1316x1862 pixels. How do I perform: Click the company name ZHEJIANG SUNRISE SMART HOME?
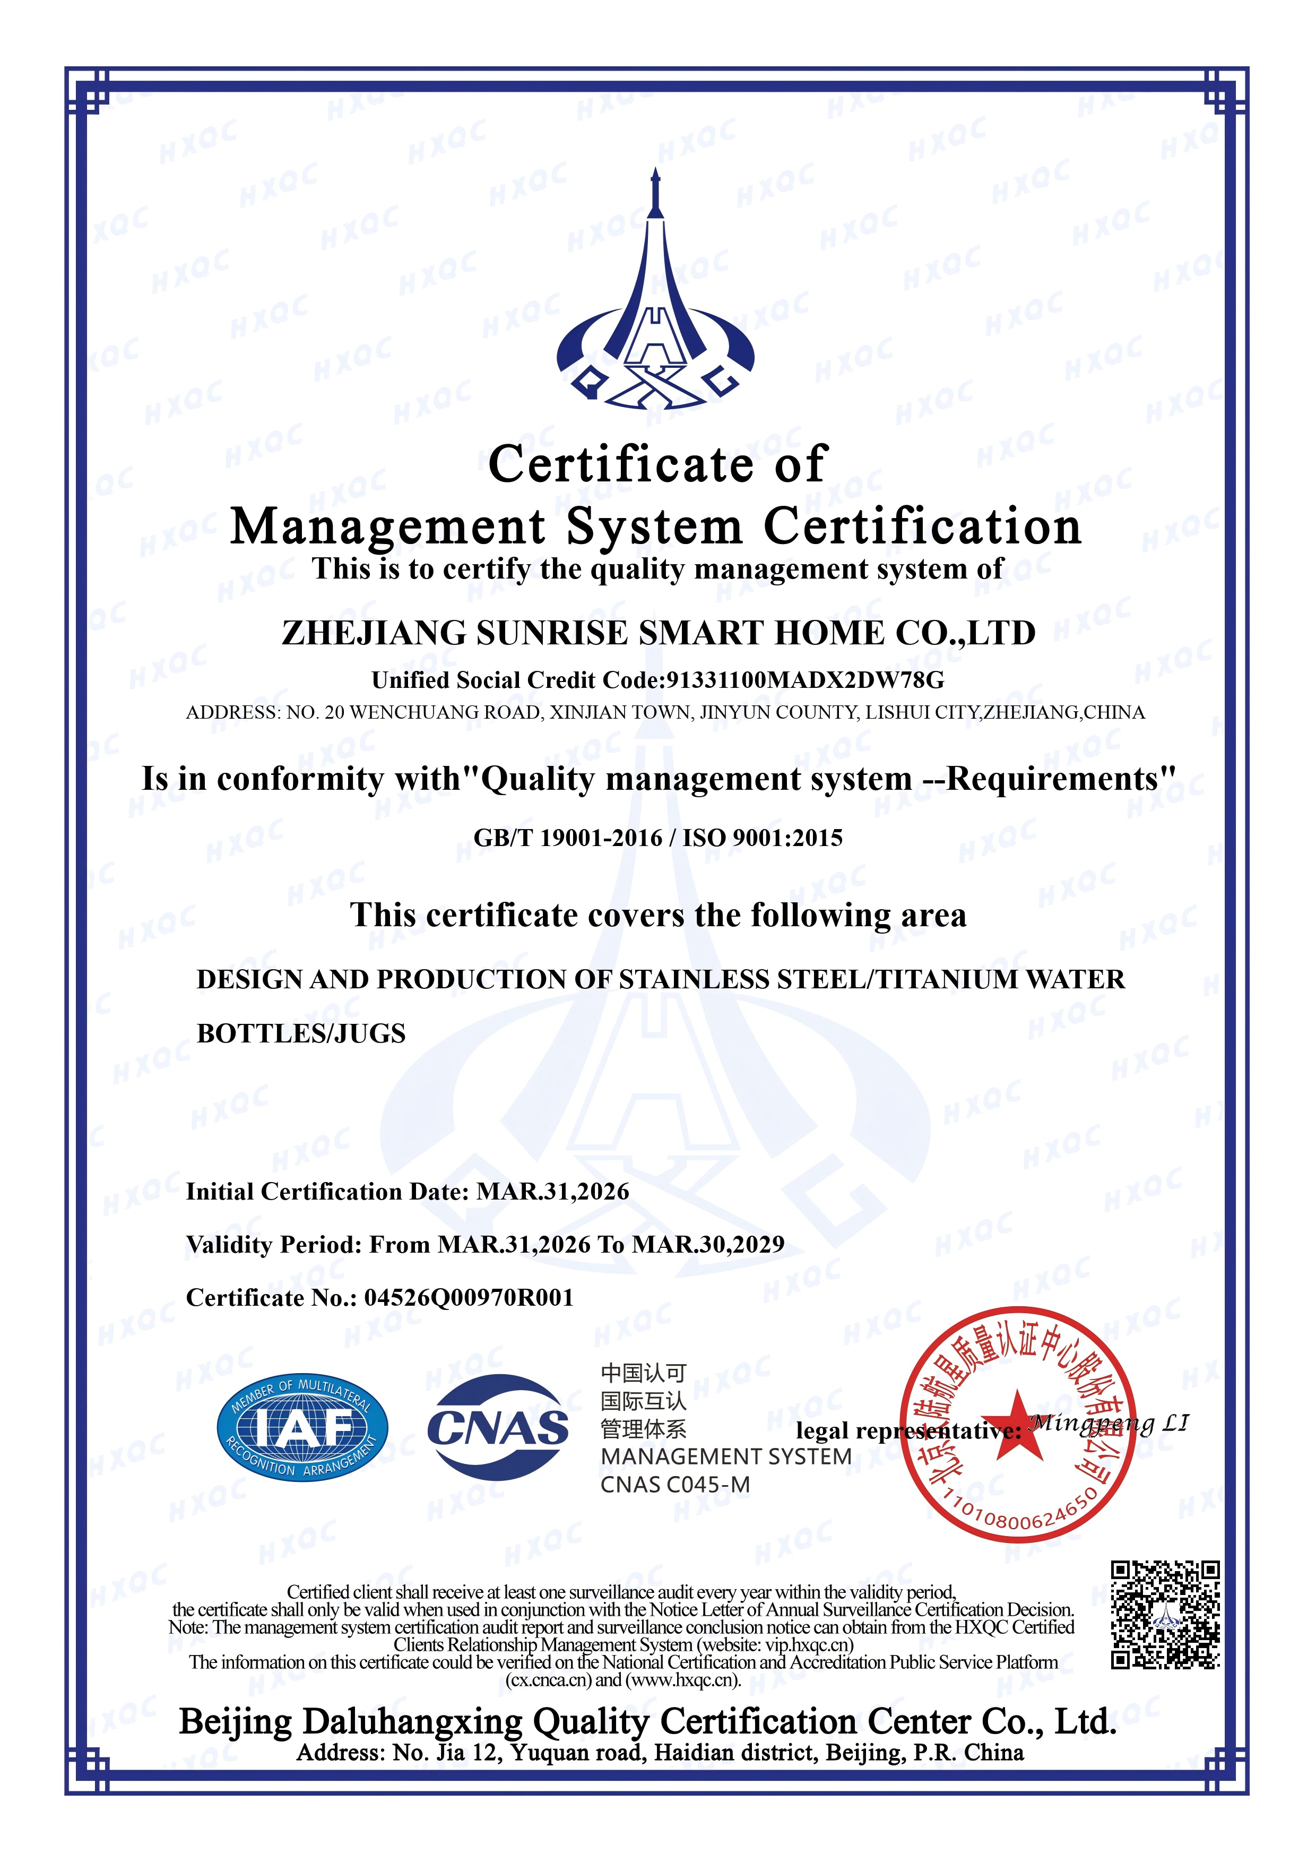click(657, 633)
